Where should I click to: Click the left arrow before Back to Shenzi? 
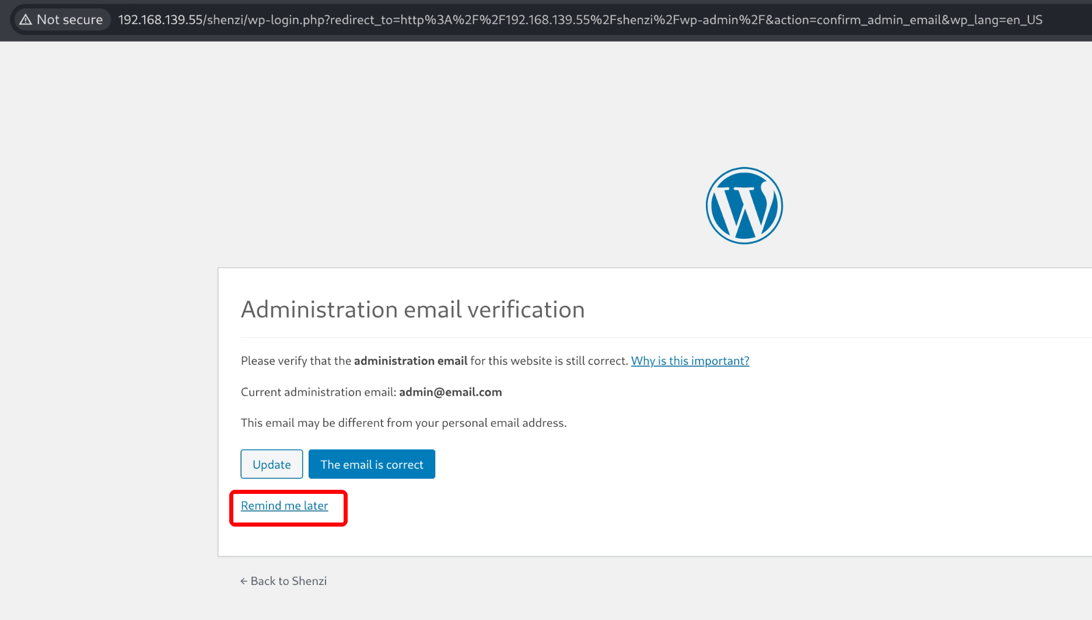coord(244,581)
